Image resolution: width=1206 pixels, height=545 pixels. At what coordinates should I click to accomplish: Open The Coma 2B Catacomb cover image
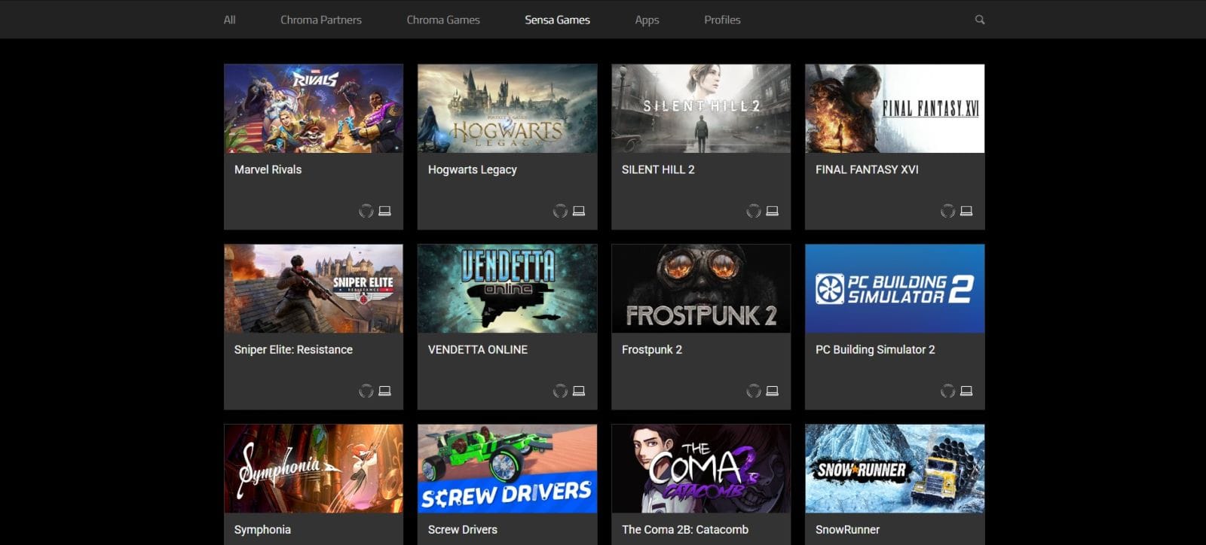(701, 468)
